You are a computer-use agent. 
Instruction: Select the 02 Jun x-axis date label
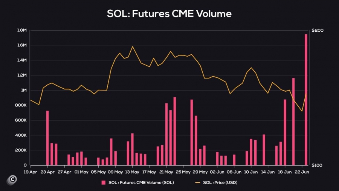tap(217, 172)
